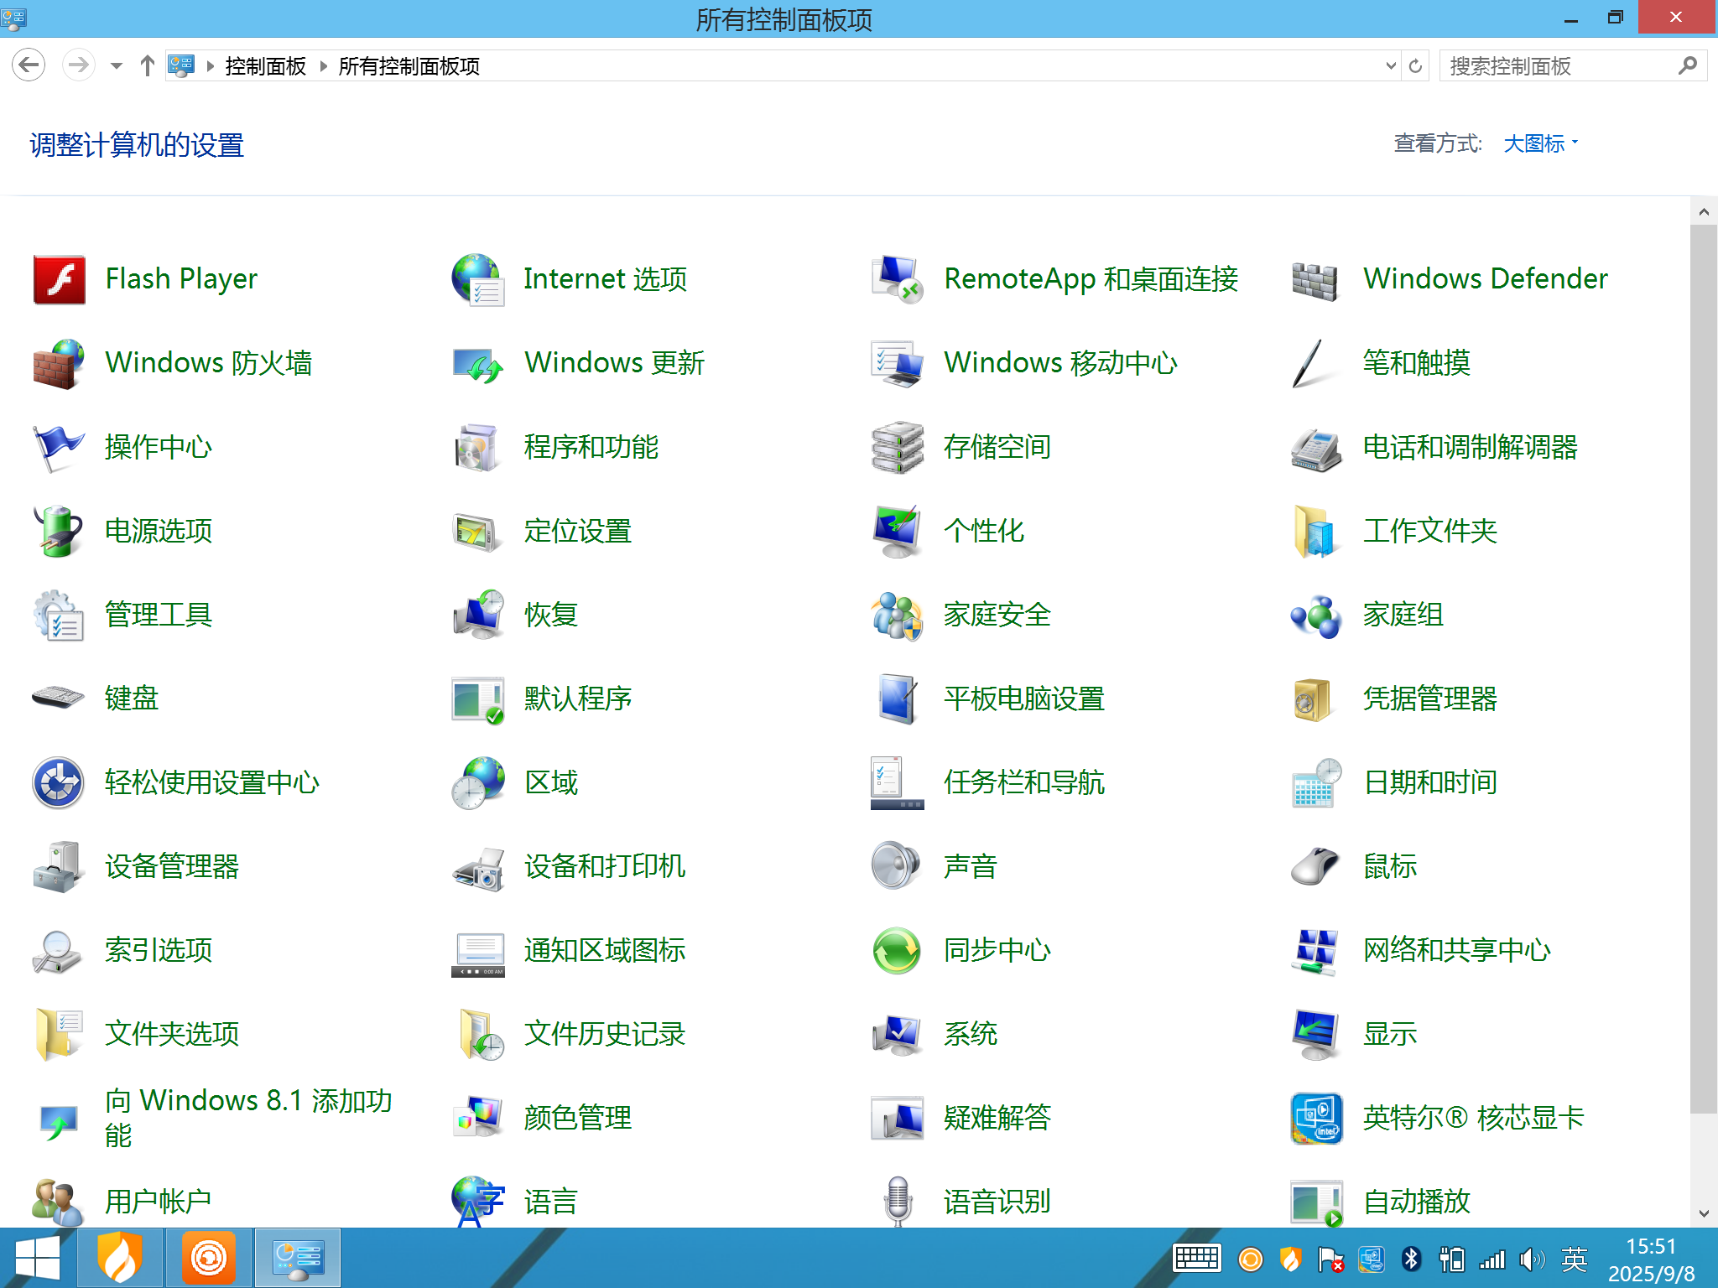This screenshot has width=1718, height=1288.
Task: Open 个性化 monitor icon
Action: click(x=898, y=531)
